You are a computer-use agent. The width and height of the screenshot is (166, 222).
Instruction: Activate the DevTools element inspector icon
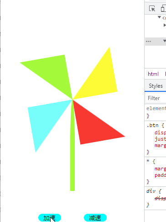[152, 9]
